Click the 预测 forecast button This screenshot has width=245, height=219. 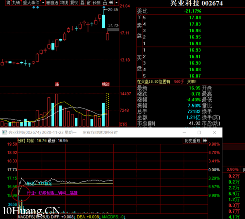tap(96, 3)
